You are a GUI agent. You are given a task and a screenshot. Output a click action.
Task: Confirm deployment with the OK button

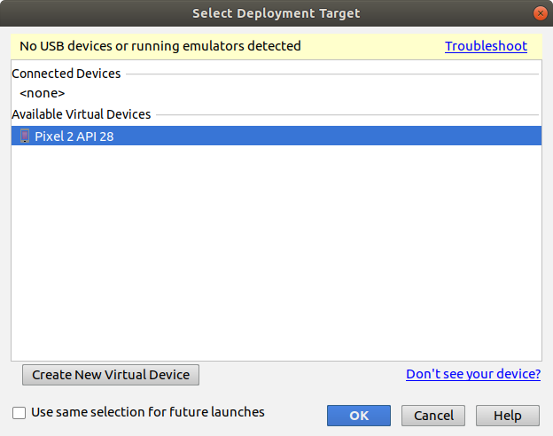pos(359,416)
